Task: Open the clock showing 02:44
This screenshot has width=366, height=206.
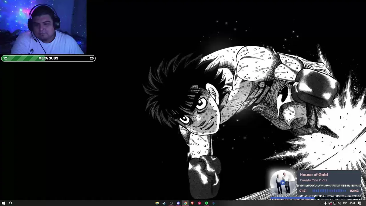Action: click(352, 203)
